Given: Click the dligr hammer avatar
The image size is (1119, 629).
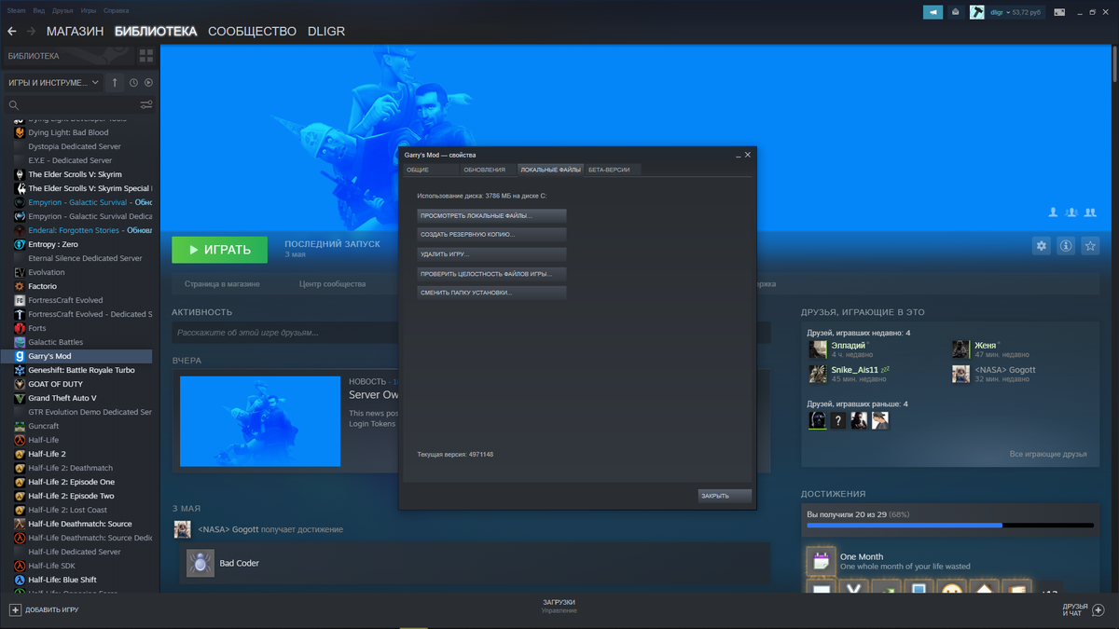Looking at the screenshot, I should point(977,12).
